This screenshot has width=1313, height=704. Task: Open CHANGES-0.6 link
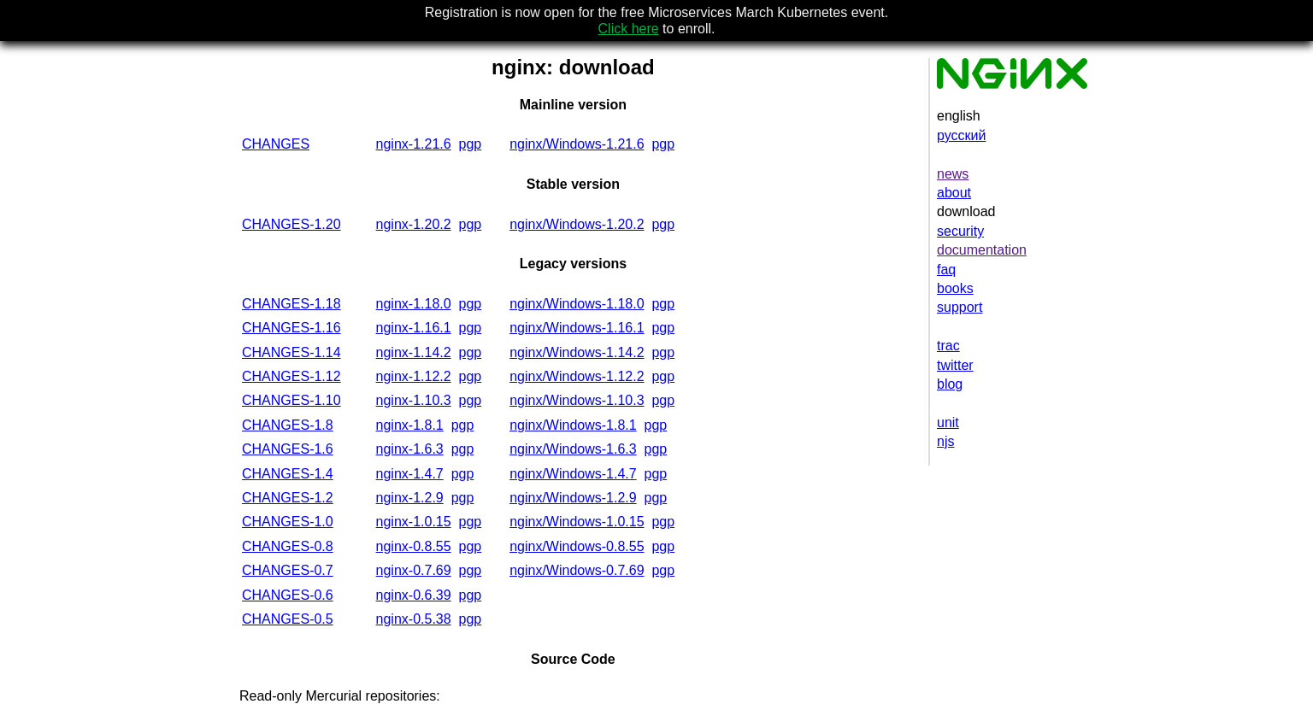coord(287,595)
